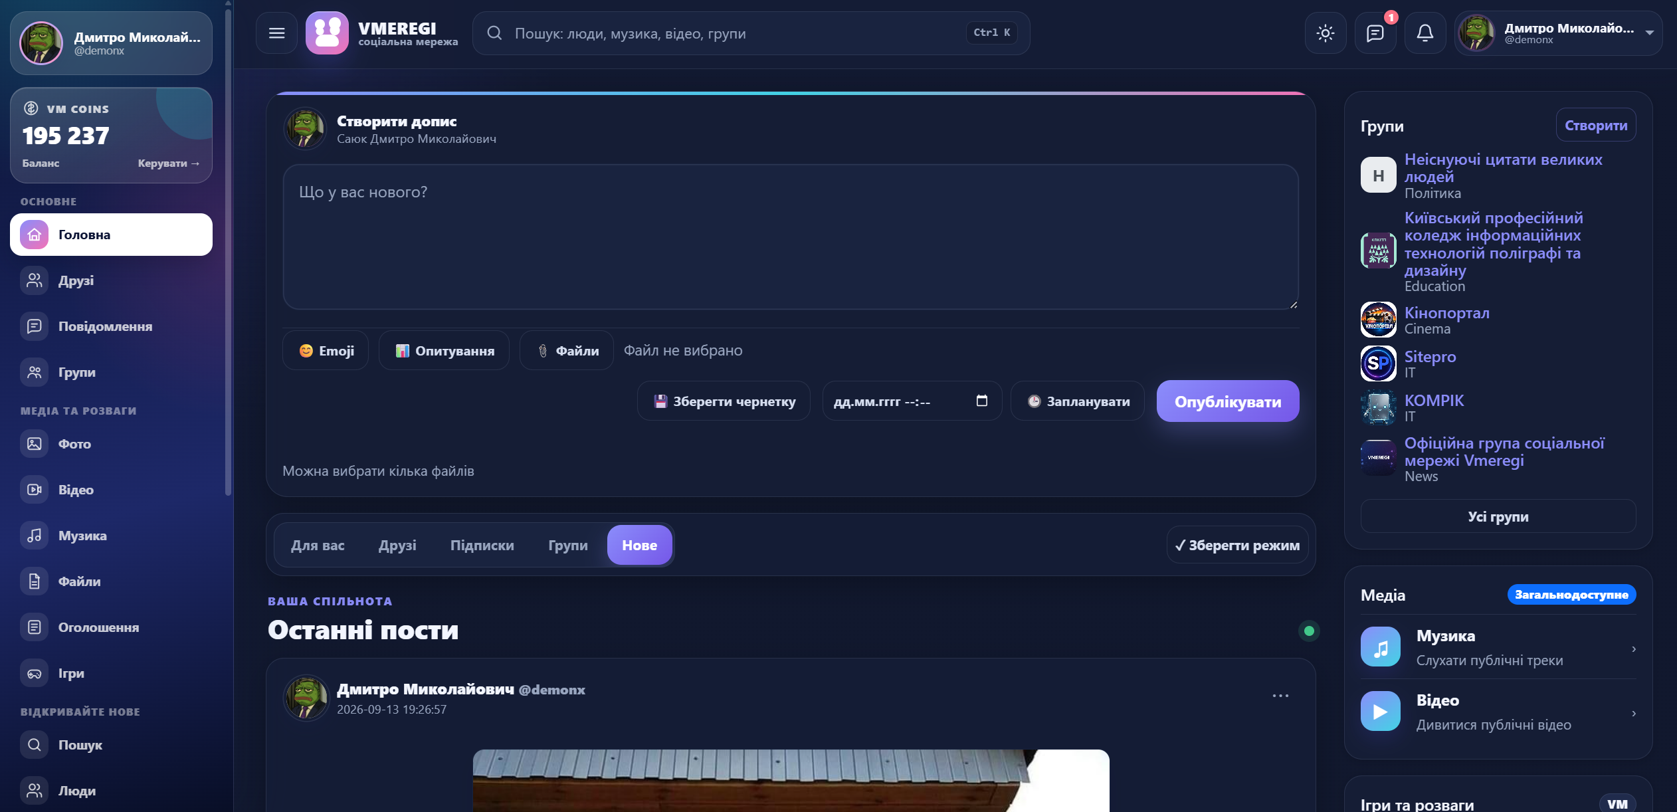The height and width of the screenshot is (812, 1677).
Task: Switch to the Підписки feed tab
Action: [482, 546]
